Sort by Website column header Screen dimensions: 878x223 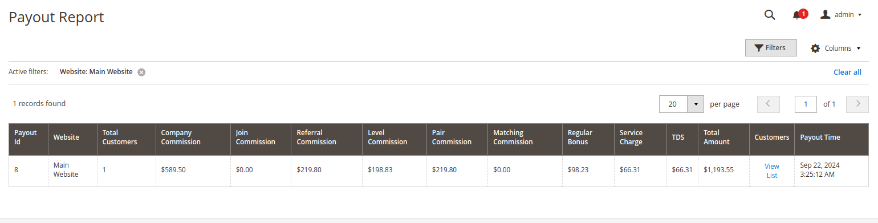point(72,139)
